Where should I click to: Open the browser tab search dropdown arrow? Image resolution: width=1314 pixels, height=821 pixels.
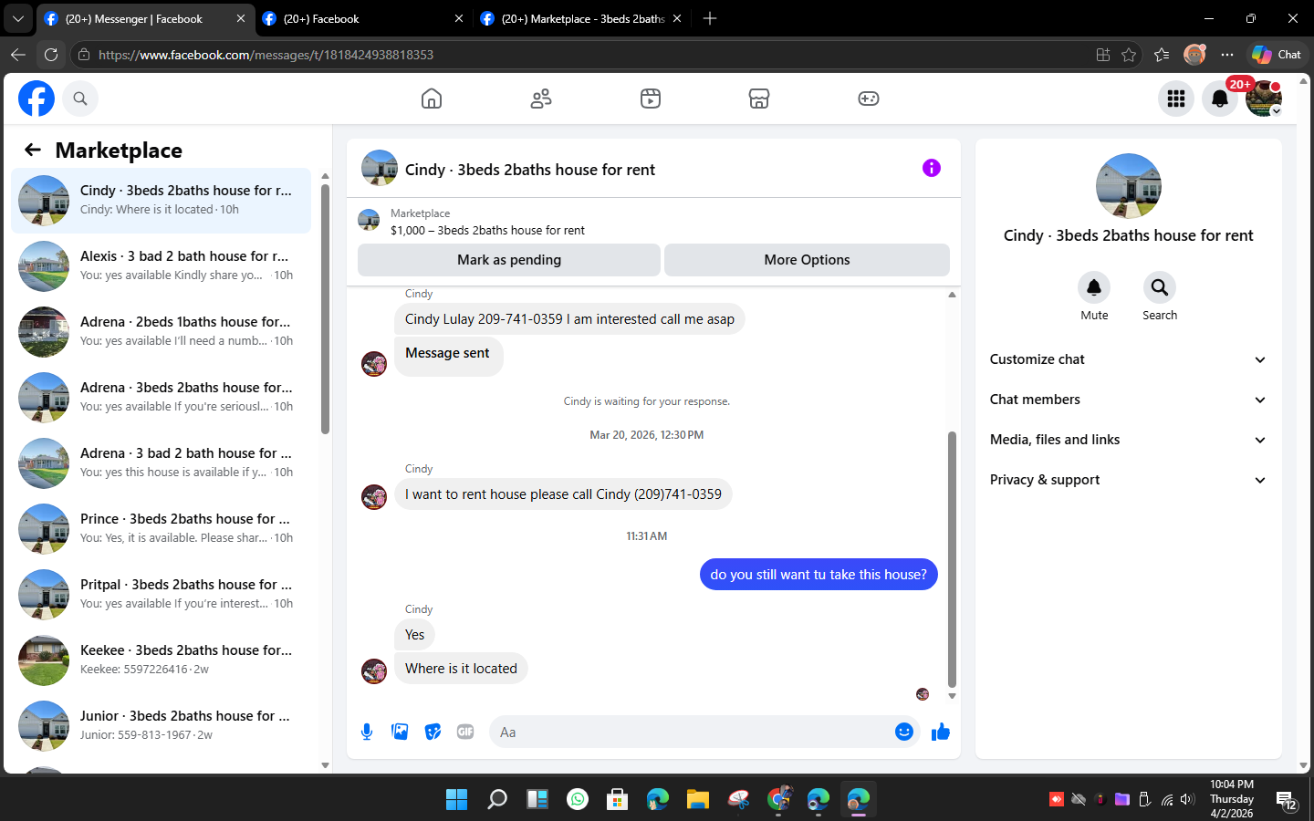click(18, 18)
